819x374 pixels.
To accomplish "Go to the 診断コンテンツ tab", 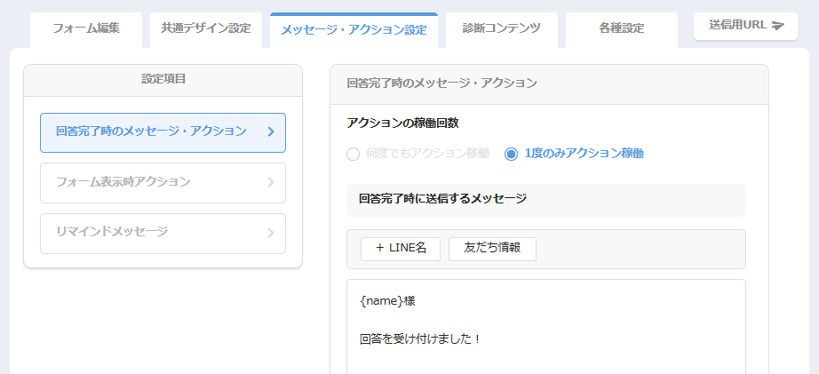I will coord(501,30).
